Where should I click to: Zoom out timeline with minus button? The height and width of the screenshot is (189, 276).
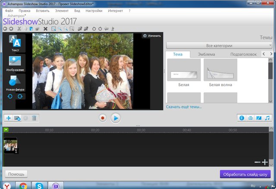tap(257, 162)
